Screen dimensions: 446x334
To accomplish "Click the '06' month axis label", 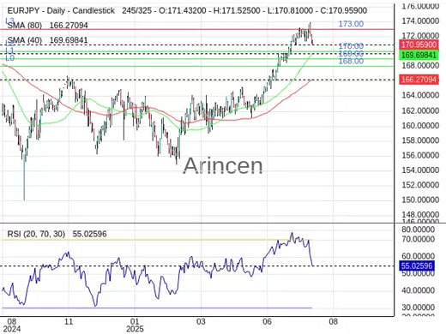I will pos(267,322).
